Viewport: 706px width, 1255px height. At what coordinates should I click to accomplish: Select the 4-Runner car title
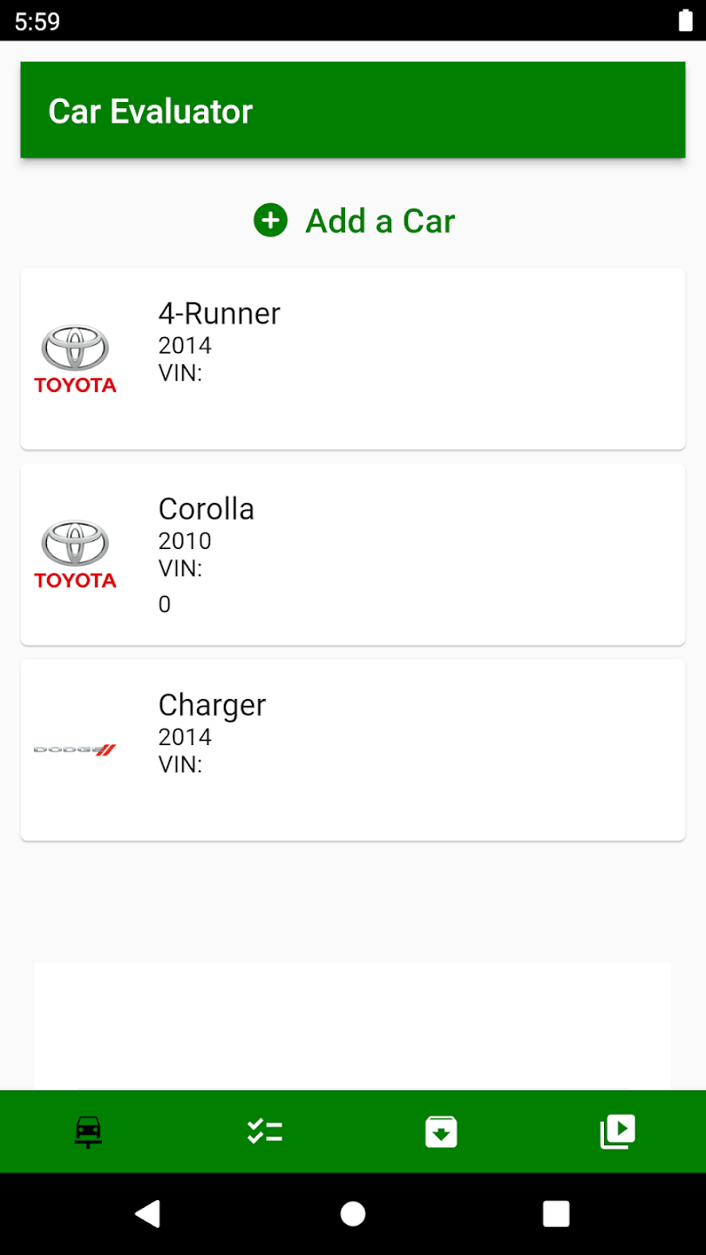coord(219,314)
